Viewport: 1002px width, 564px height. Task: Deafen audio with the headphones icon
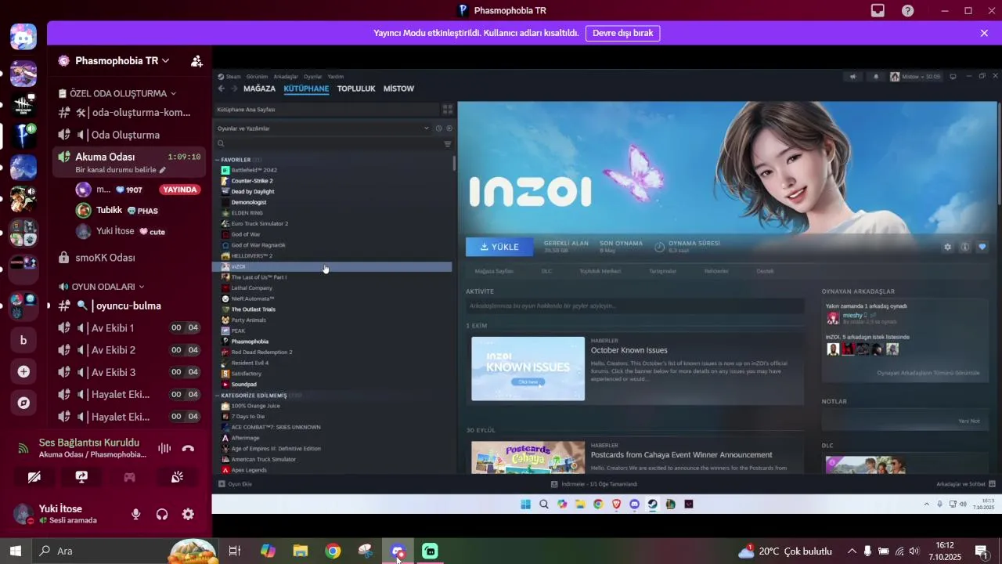[162, 514]
